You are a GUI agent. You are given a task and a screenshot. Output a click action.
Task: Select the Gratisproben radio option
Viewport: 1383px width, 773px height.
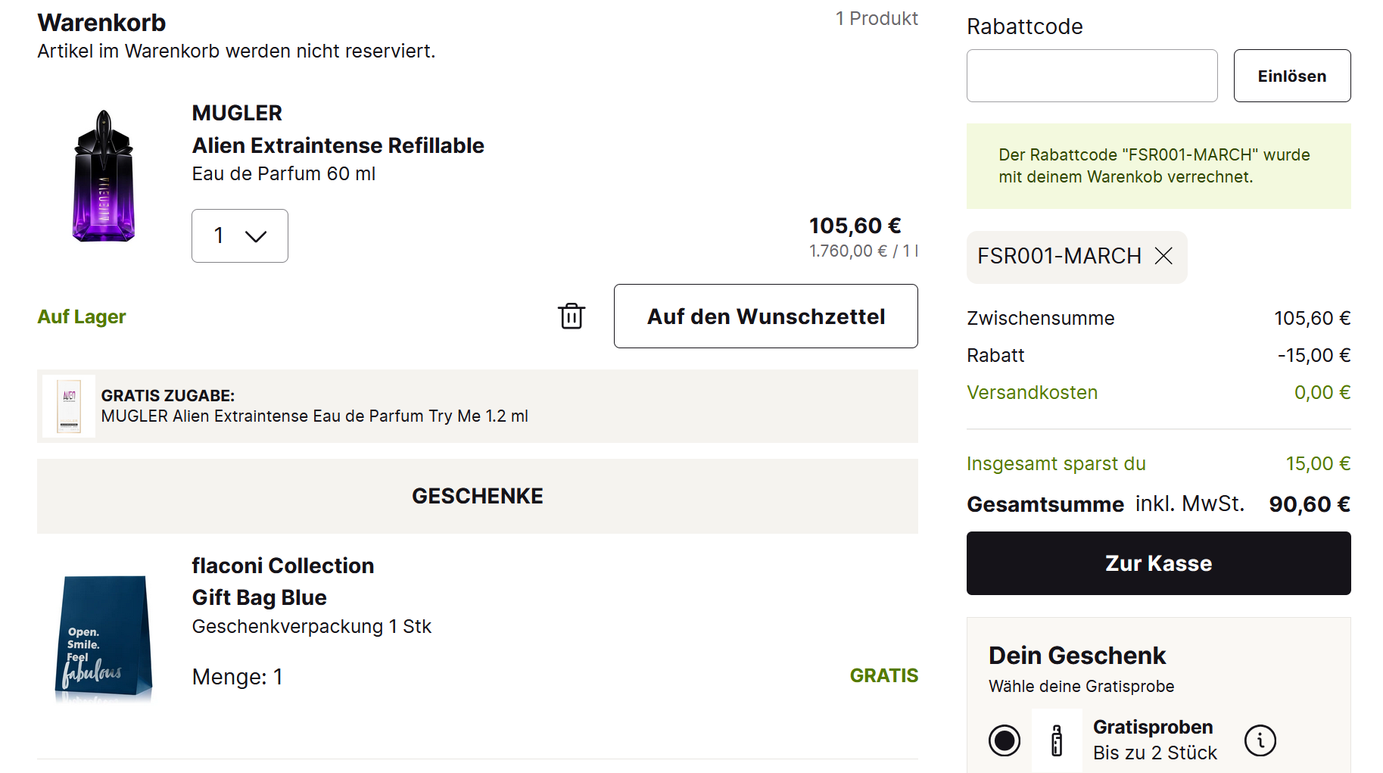(x=1005, y=740)
